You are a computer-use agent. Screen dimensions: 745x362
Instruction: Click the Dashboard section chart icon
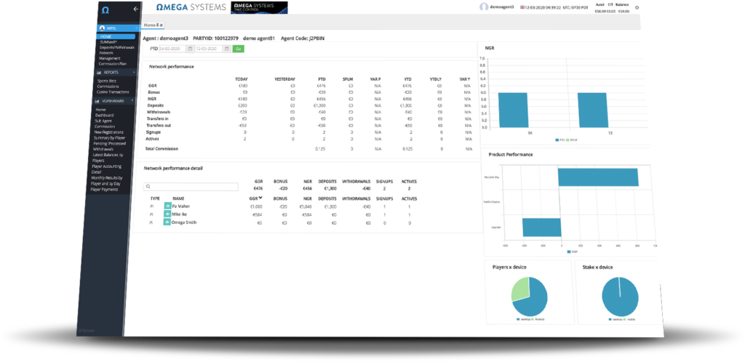pyautogui.click(x=97, y=101)
